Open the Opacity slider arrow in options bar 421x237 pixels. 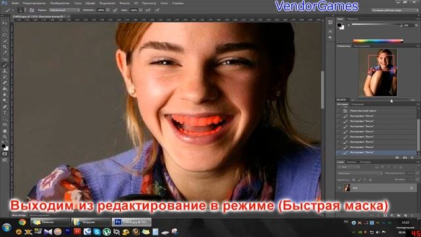click(x=108, y=11)
